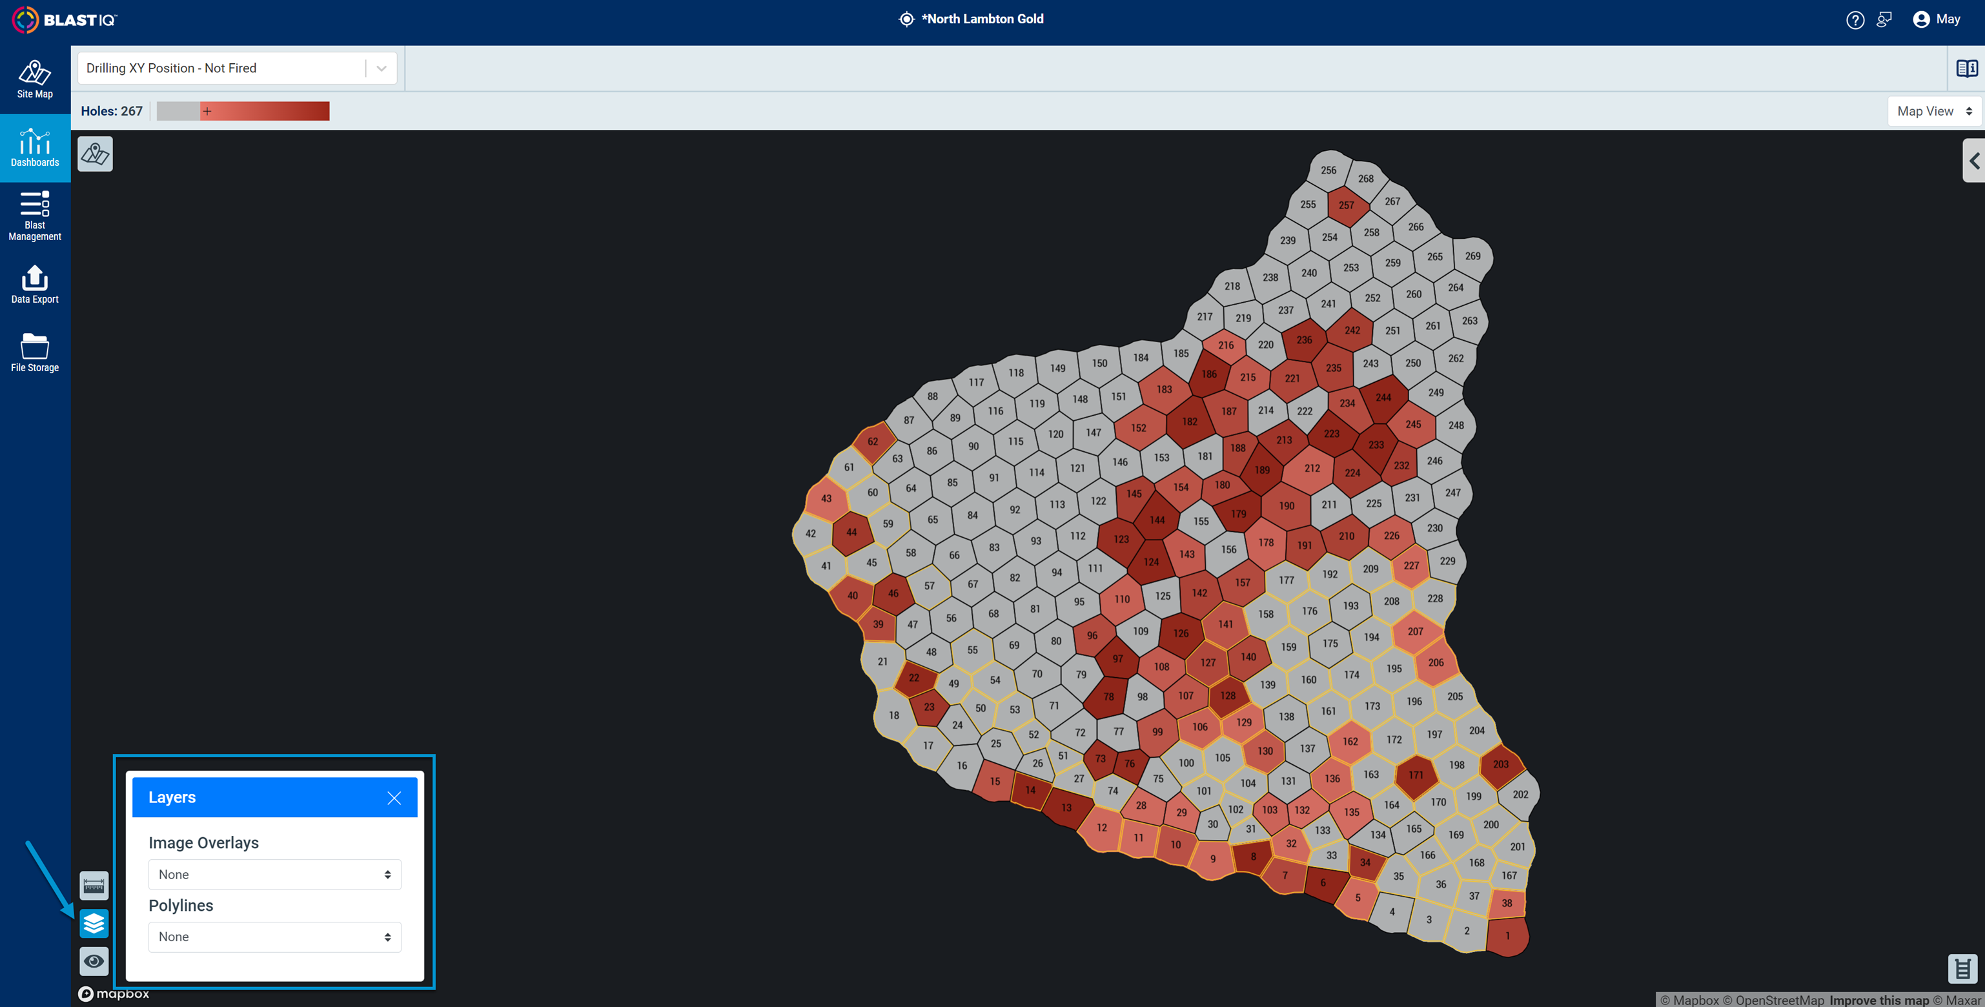Open the Mapbox attribution link
The image size is (1985, 1007).
pos(1689,1000)
